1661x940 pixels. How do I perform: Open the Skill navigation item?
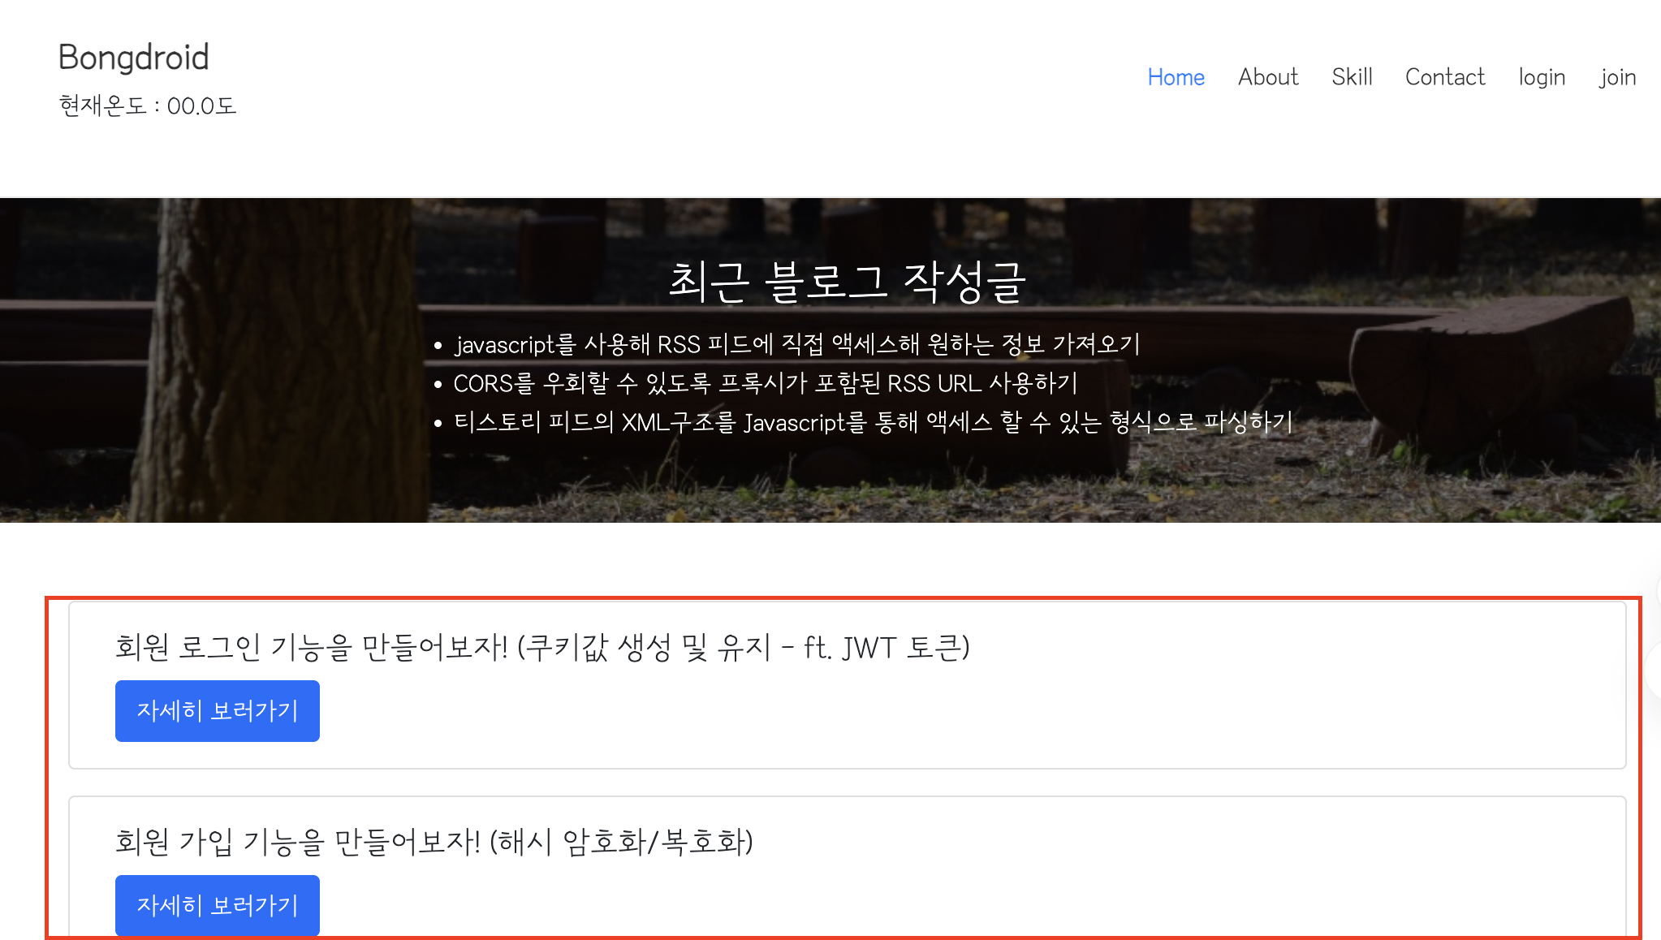tap(1352, 77)
